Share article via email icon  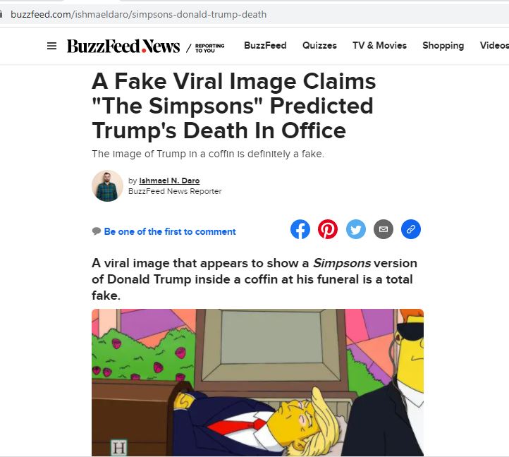pos(384,229)
